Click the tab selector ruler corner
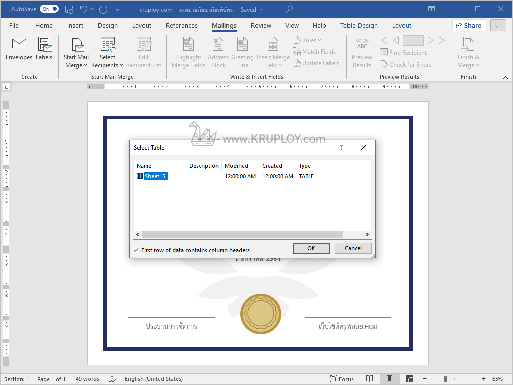Screen dimensions: 513x385 6,87
